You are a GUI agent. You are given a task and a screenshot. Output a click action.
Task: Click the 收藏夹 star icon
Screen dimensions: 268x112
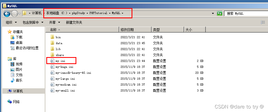click(x=10, y=32)
